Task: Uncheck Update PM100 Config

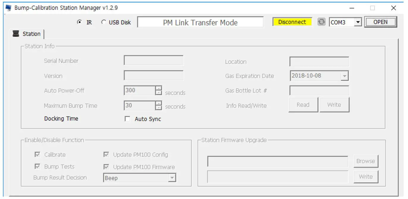Action: tap(106, 155)
